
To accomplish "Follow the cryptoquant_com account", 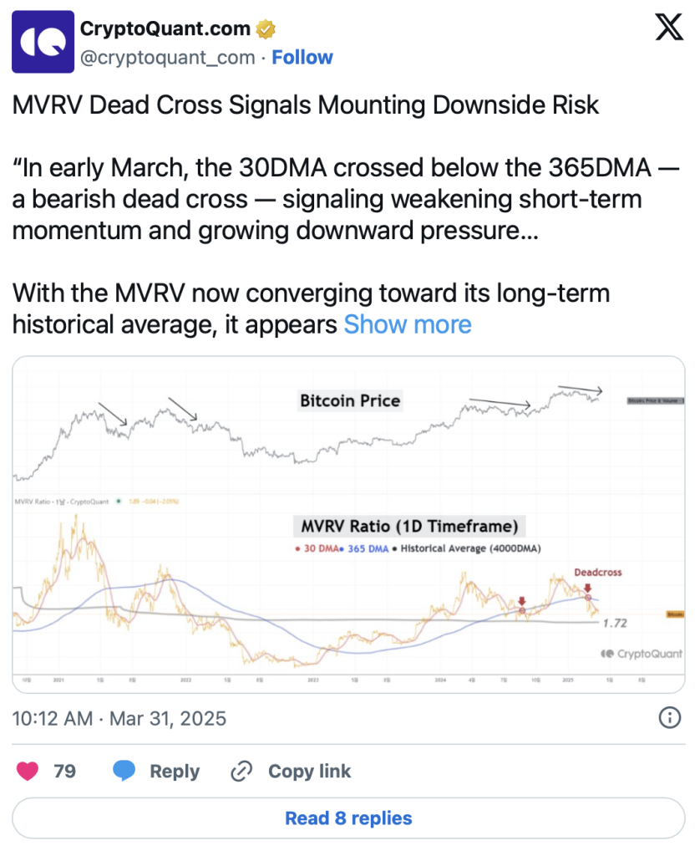I will pos(302,58).
